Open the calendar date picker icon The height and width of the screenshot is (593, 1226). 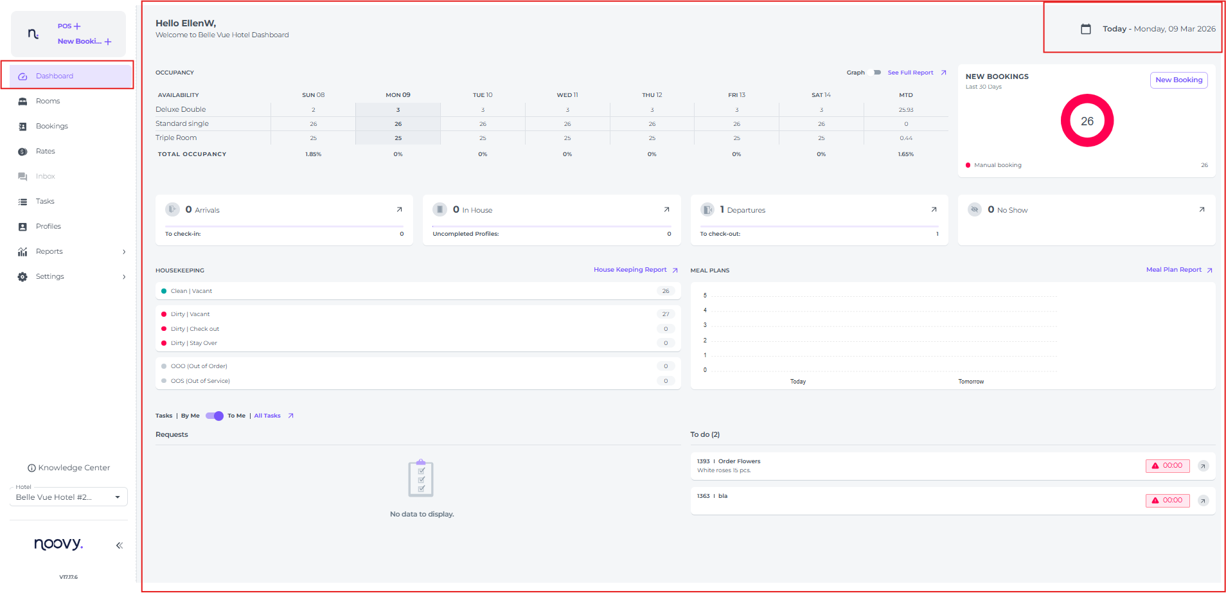(x=1086, y=29)
